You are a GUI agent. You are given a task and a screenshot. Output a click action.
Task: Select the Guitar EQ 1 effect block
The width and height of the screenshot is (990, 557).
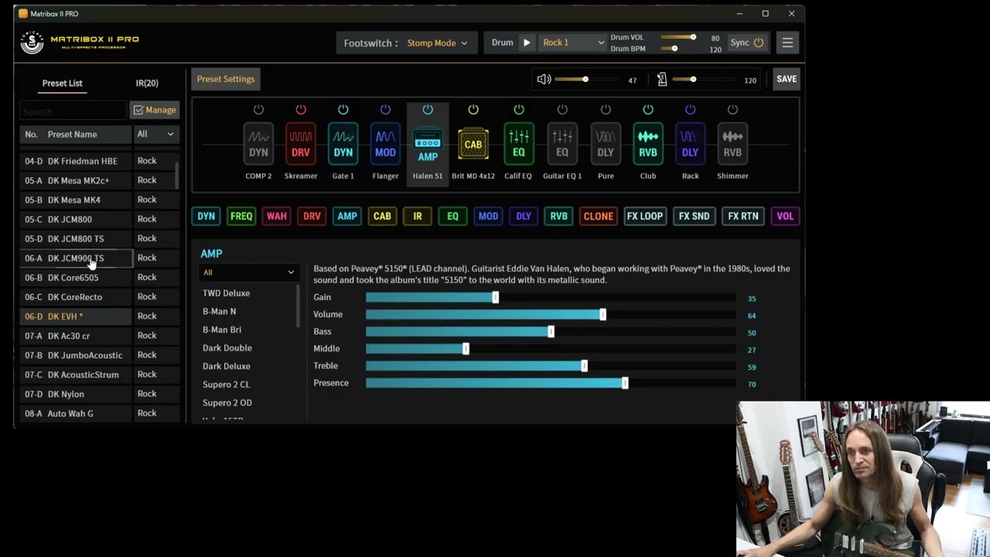click(x=562, y=144)
